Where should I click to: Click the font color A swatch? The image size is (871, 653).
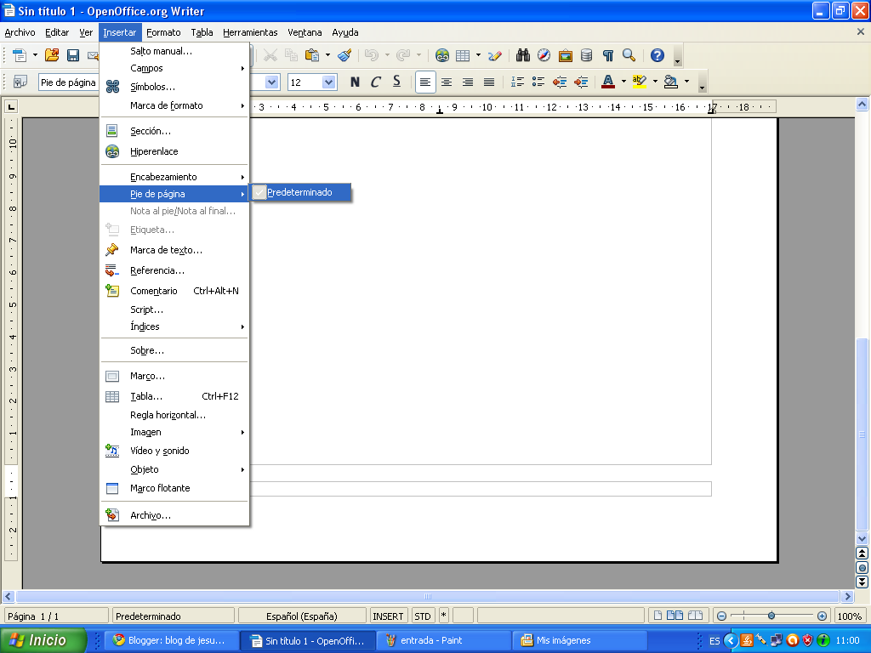pos(608,82)
